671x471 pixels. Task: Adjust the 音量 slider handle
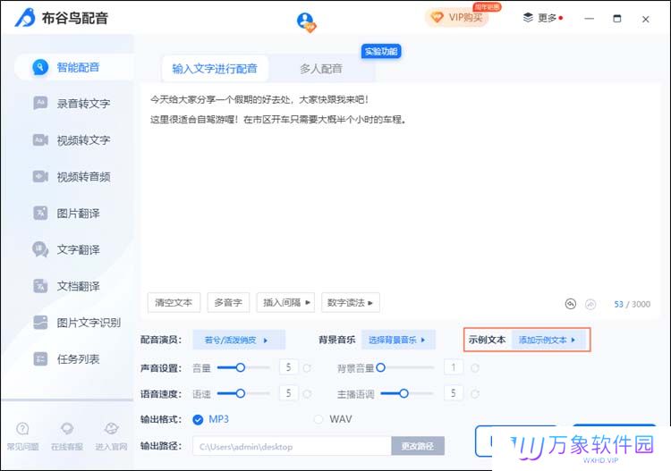(241, 367)
